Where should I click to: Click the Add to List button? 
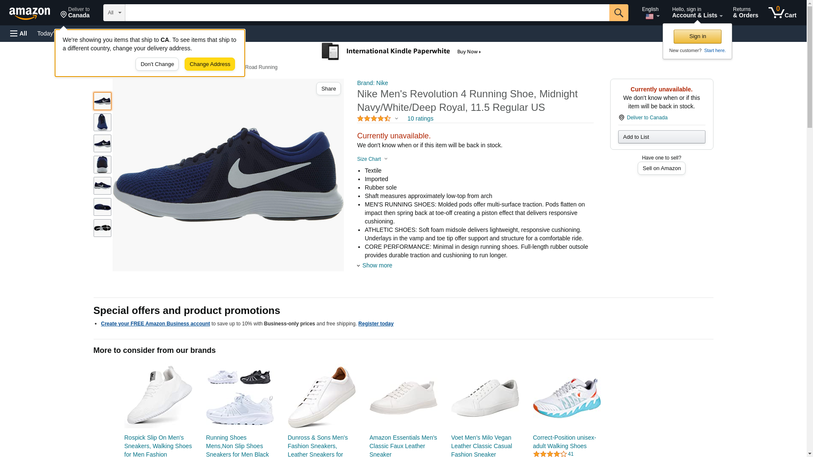pyautogui.click(x=661, y=137)
